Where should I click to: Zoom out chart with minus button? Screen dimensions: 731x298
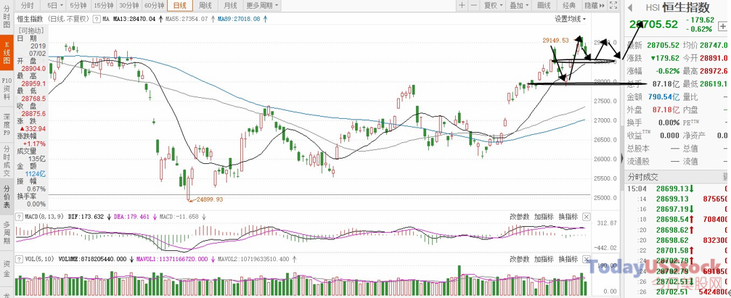tap(473, 5)
